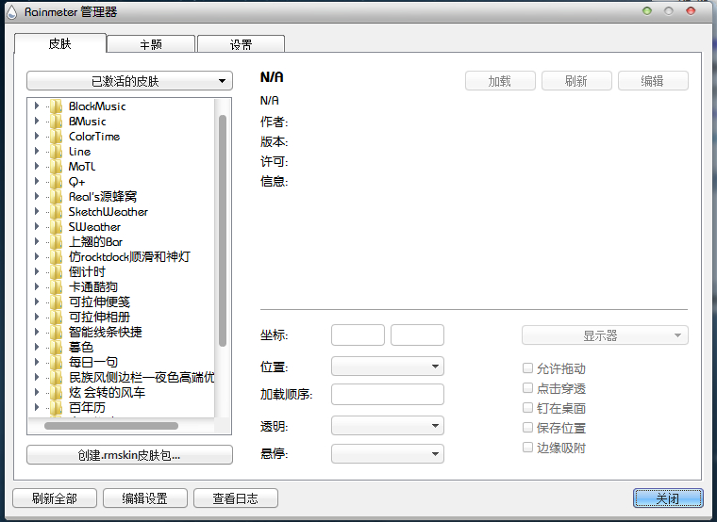
Task: Click the ColorTime folder icon
Action: 56,136
